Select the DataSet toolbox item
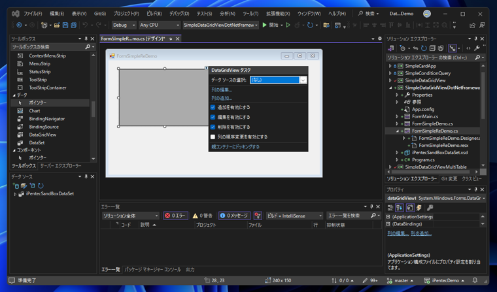The height and width of the screenshot is (292, 497). point(37,142)
